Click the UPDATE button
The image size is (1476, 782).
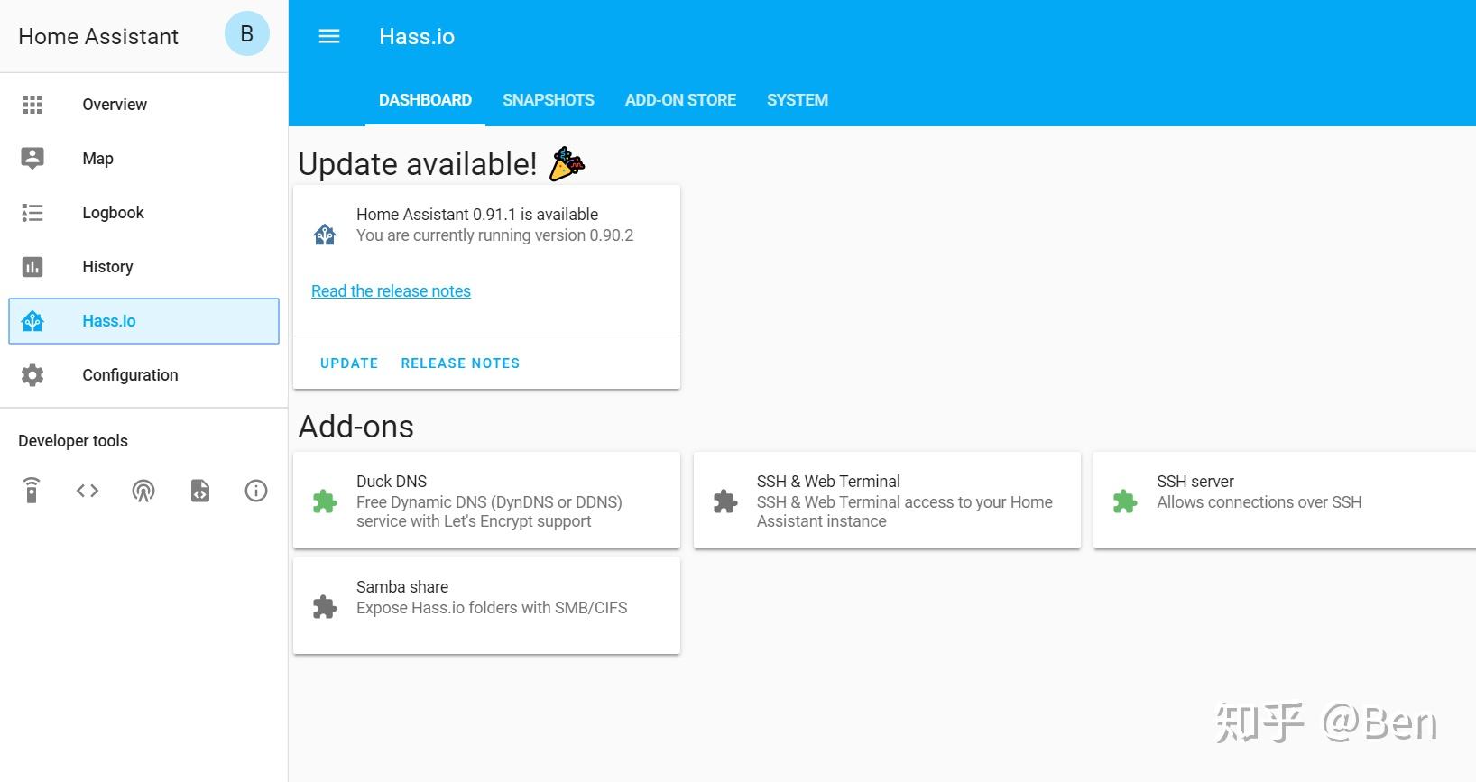[349, 363]
